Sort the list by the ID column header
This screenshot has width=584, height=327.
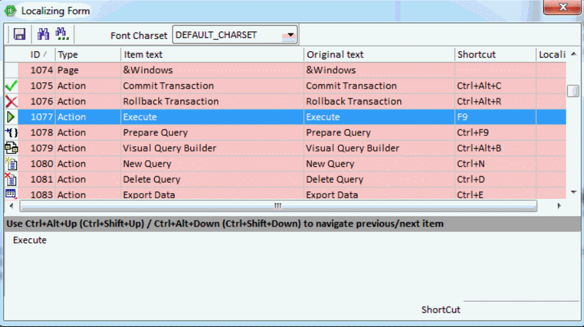[x=39, y=54]
